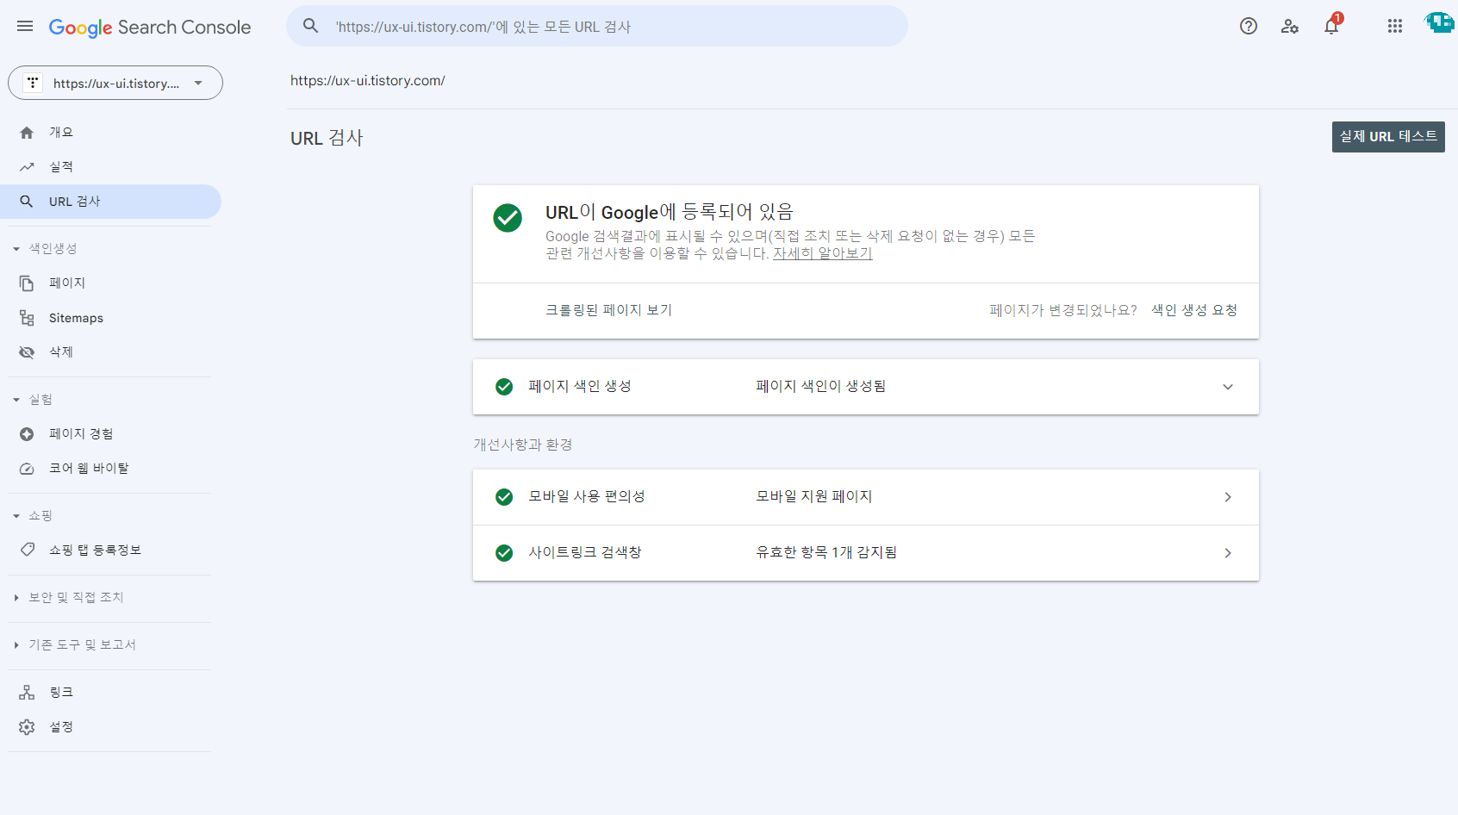The width and height of the screenshot is (1458, 815).
Task: Click the property favicon in site selector
Action: coord(33,83)
